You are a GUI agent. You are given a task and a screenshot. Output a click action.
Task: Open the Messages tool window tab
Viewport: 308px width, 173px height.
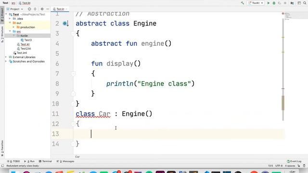65,161
